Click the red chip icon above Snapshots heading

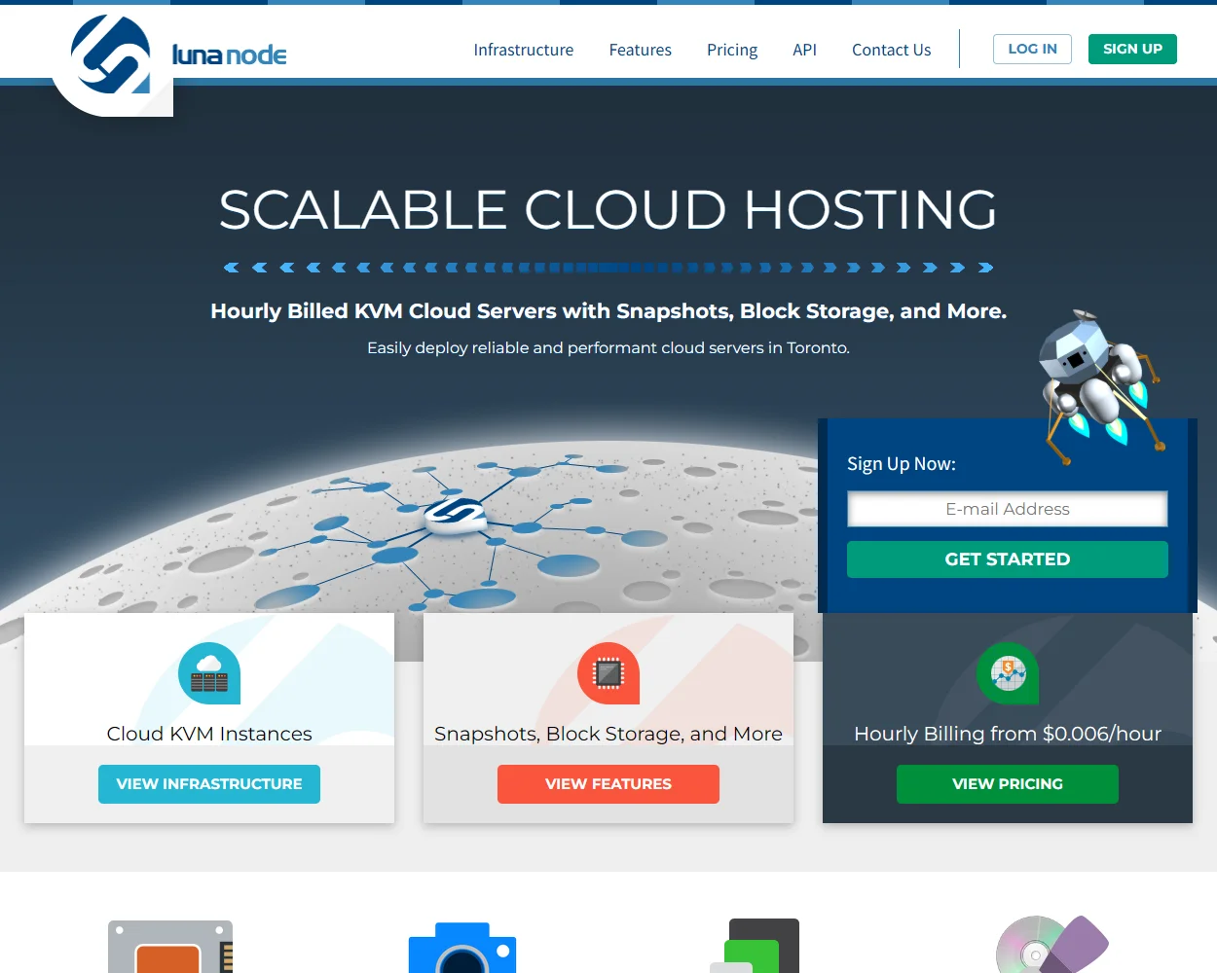[x=608, y=673]
